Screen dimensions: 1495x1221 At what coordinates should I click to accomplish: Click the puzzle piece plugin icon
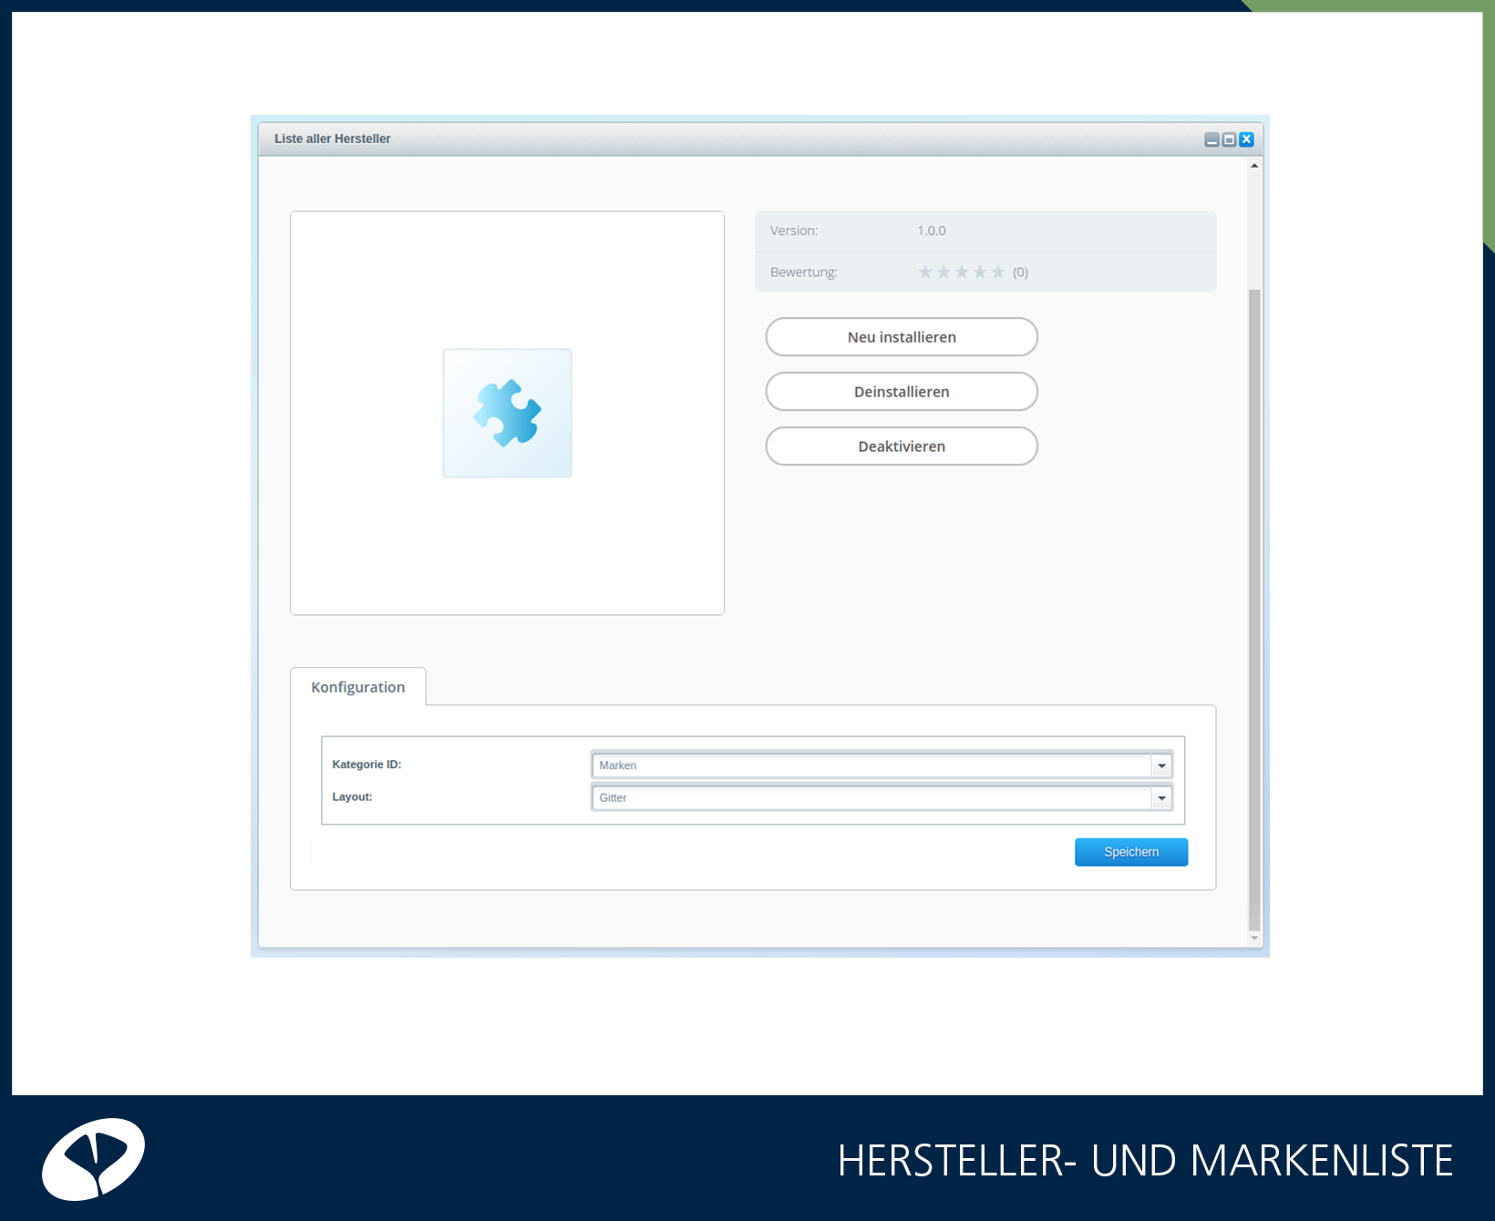[x=507, y=413]
